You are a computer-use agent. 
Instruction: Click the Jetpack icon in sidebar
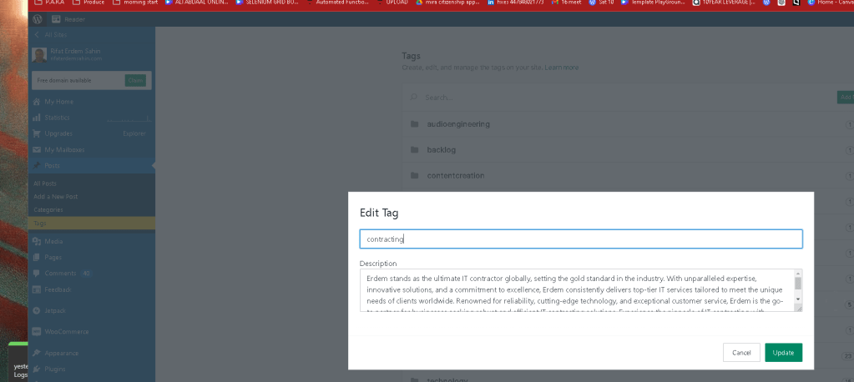[x=37, y=311]
